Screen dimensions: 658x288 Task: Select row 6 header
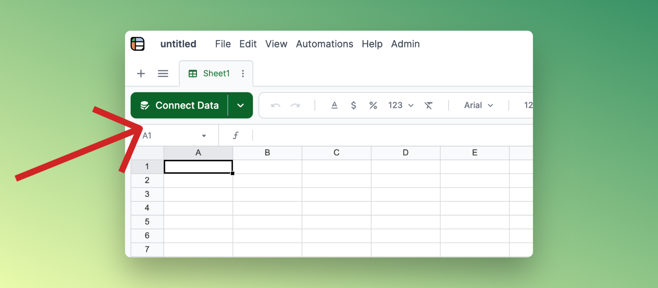pyautogui.click(x=147, y=236)
